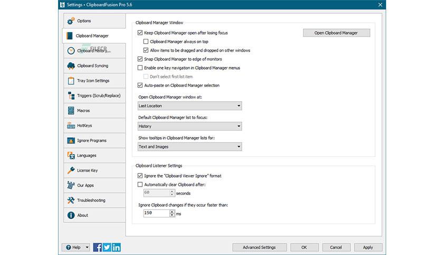Toggle Ignore the Clipboard Viewer Ignore format
The image size is (441, 255).
click(x=140, y=176)
